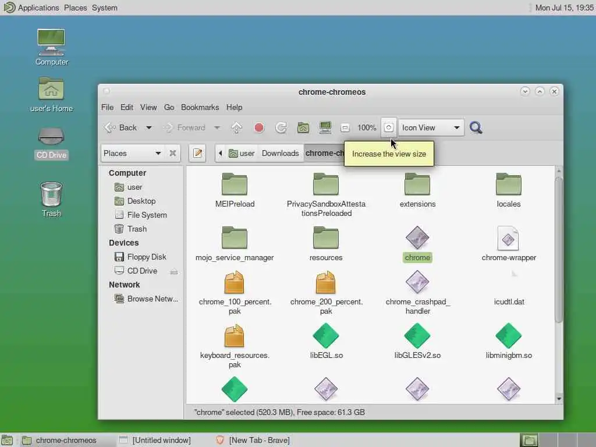Go up to parent folder
The height and width of the screenshot is (447, 596).
tap(236, 127)
